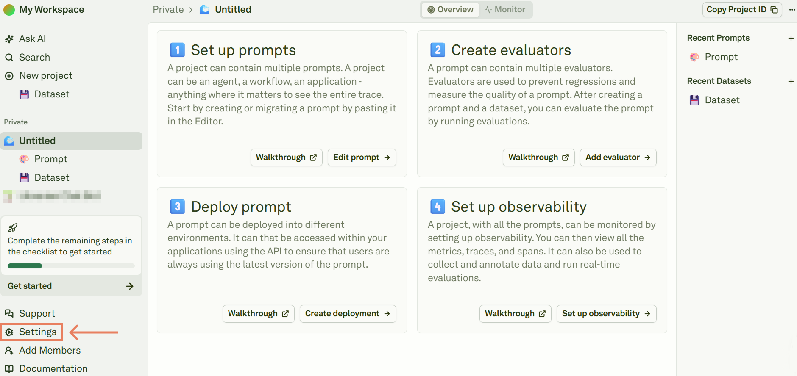Open Walkthrough link in Deploy prompt card
The image size is (797, 376).
(x=258, y=314)
